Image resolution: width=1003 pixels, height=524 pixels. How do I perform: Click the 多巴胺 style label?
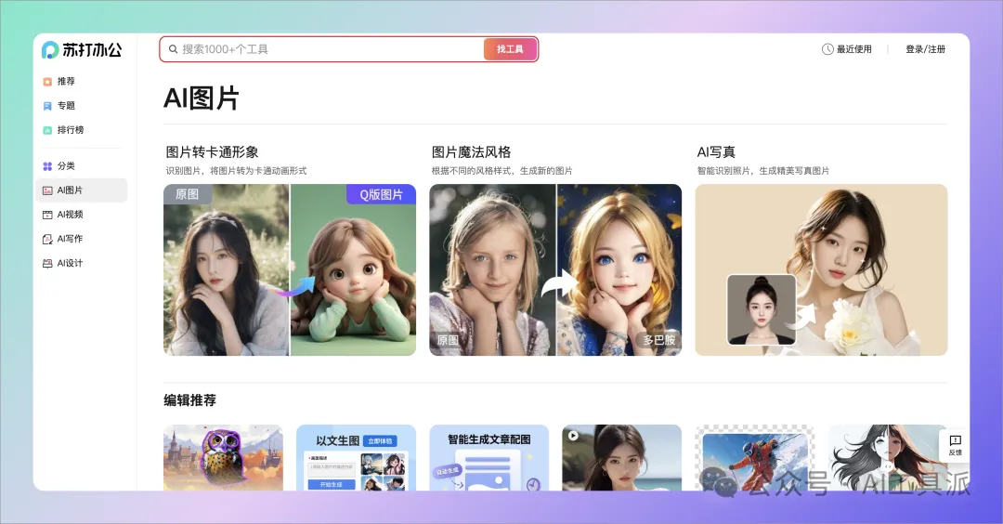(x=658, y=340)
